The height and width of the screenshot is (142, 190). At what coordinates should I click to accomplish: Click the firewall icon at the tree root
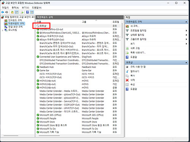coord(3,17)
